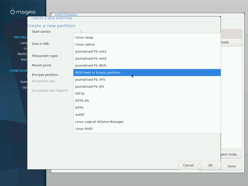
Task: Select Journalised FS: JFS entry
Action: point(90,86)
